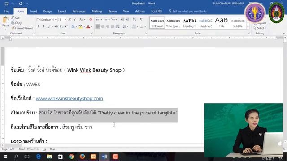This screenshot has width=287, height=161.
Task: Apply text effects and typography
Action: click(x=73, y=27)
